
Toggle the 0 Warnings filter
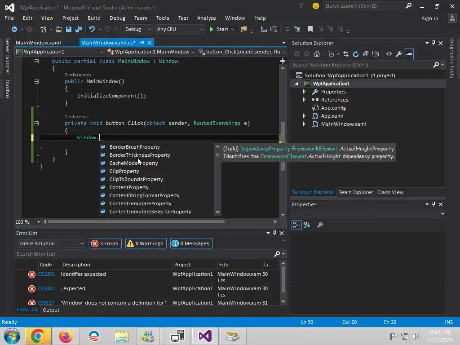tap(146, 243)
